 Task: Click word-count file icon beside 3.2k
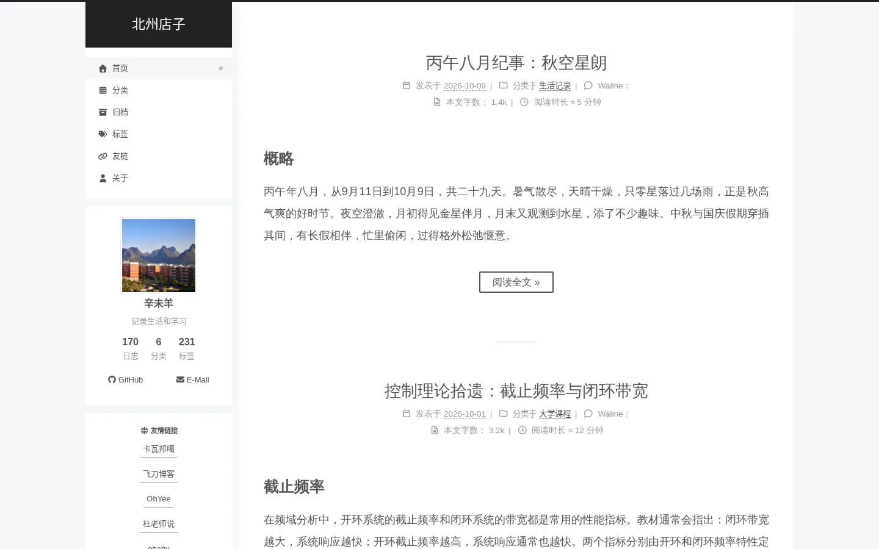[x=435, y=430]
